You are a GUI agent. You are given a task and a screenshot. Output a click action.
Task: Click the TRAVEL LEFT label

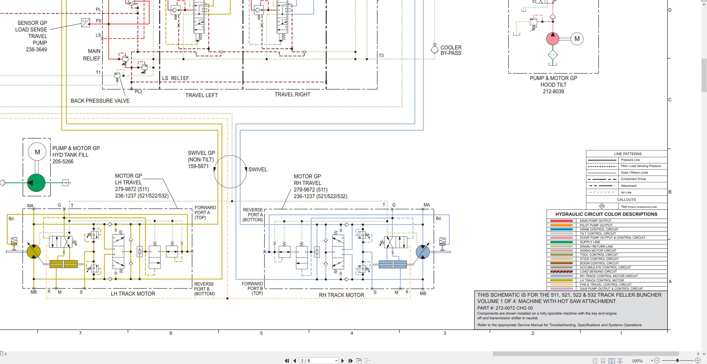[201, 95]
